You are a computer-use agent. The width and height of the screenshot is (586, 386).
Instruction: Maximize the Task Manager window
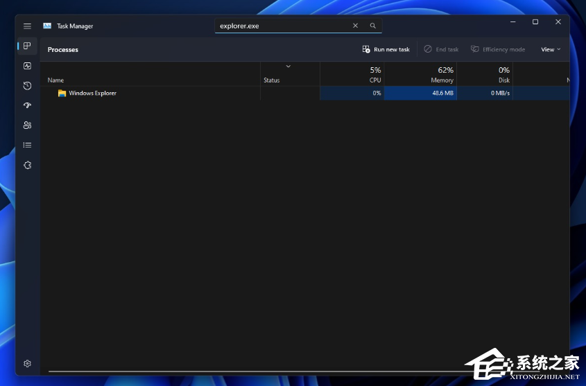coord(535,22)
